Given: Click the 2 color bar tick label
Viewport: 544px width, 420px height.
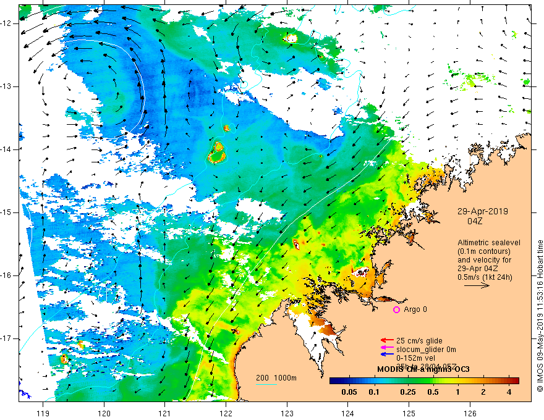Looking at the screenshot, I should tap(483, 392).
